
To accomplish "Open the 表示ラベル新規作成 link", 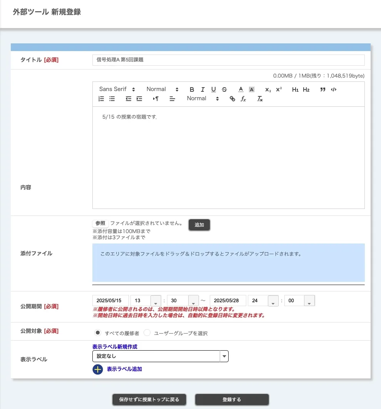I will [115, 346].
